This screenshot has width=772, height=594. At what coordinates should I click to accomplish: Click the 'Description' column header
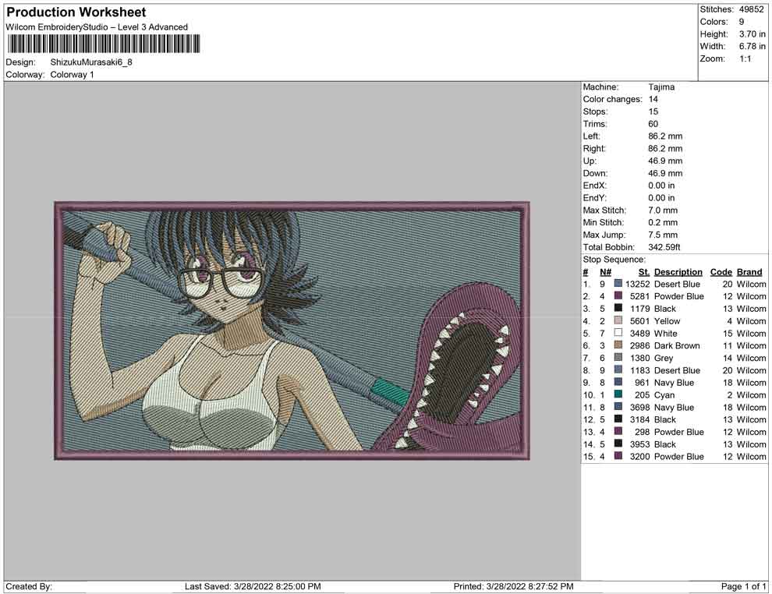point(678,272)
